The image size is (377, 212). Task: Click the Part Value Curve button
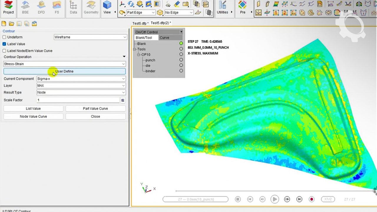pos(95,109)
